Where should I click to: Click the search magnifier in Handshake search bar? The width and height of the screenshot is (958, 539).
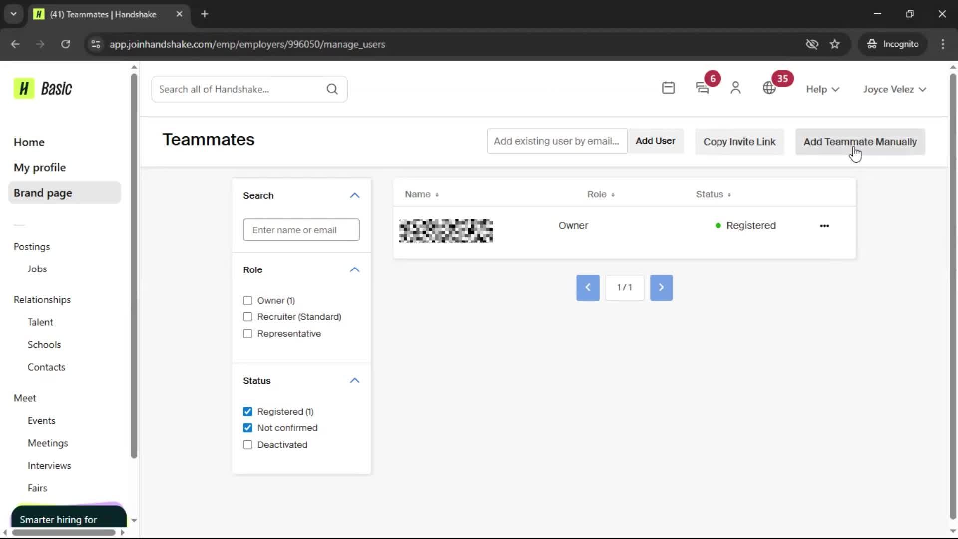click(x=332, y=89)
